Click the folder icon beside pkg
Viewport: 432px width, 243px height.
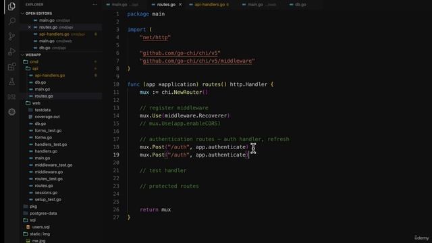click(x=26, y=207)
